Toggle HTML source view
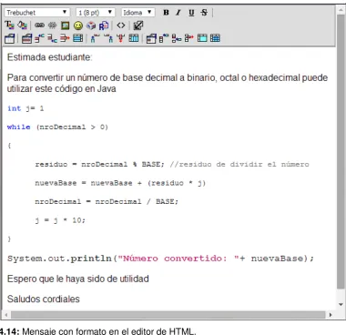346x335 pixels. (x=121, y=25)
